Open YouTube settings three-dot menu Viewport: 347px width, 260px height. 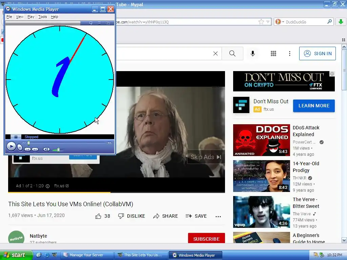pyautogui.click(x=289, y=53)
